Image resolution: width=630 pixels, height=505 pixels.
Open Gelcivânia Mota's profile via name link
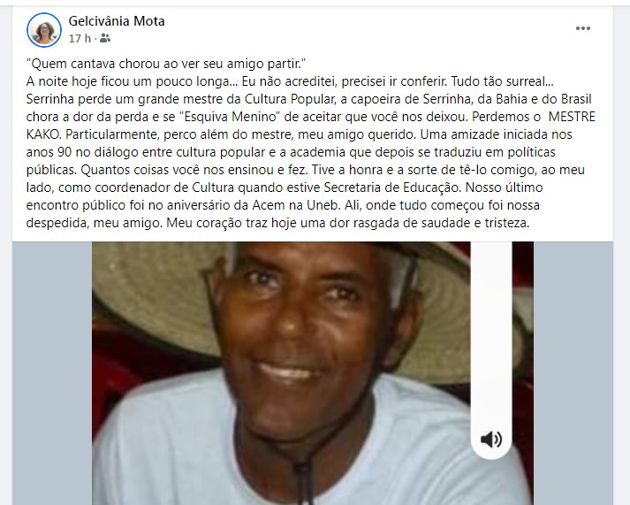click(x=117, y=21)
